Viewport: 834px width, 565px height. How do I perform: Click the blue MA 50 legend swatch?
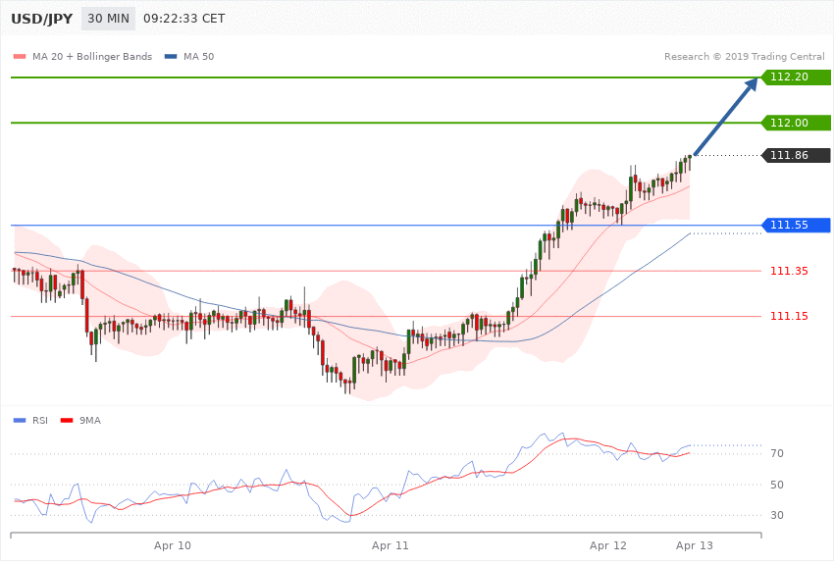171,56
